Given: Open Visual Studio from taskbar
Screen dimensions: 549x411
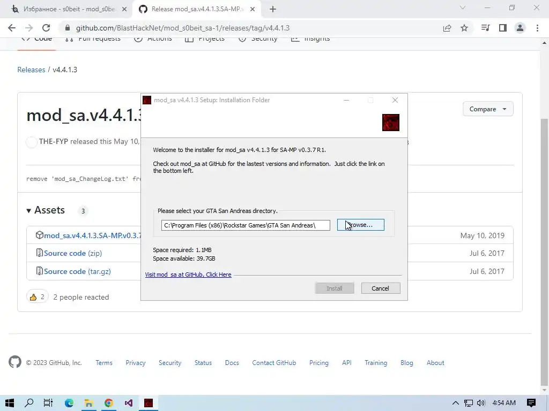Looking at the screenshot, I should pos(129,403).
